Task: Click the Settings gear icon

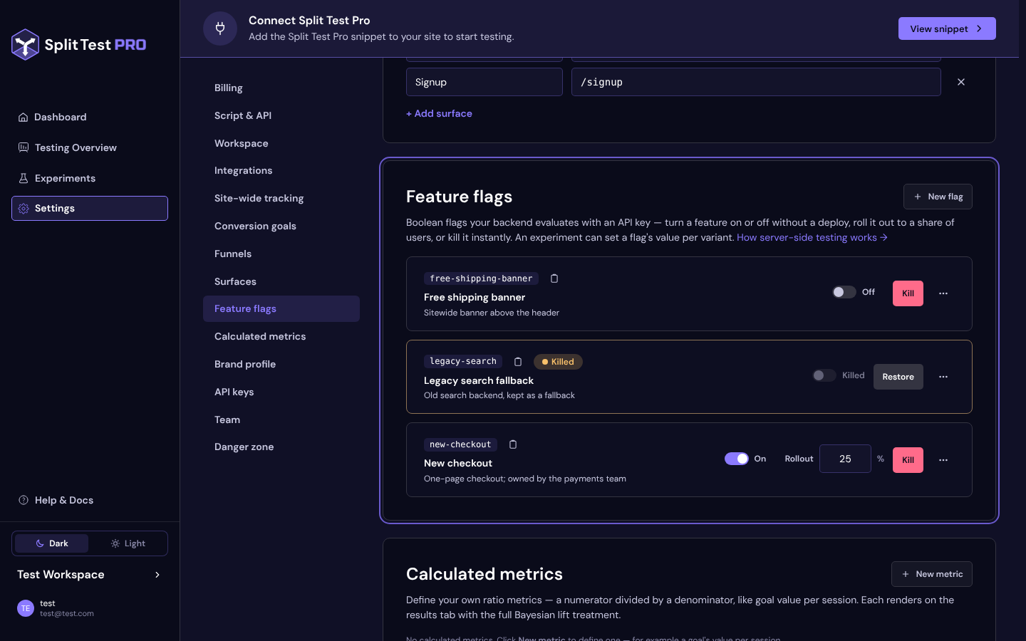Action: coord(24,209)
